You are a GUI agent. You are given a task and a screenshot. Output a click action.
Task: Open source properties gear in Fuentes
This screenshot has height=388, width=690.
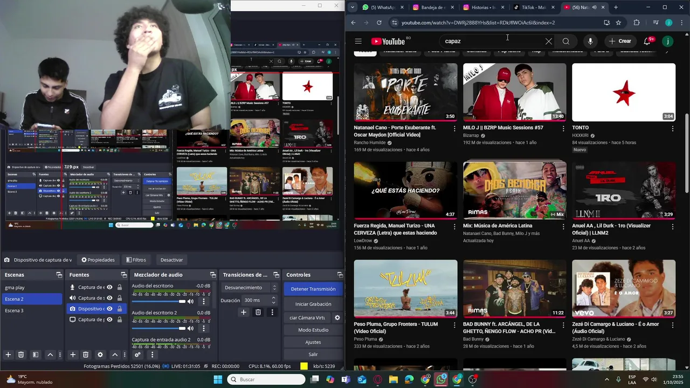tap(100, 355)
